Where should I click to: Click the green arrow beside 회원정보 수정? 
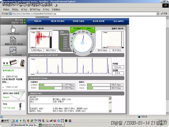tap(25, 23)
